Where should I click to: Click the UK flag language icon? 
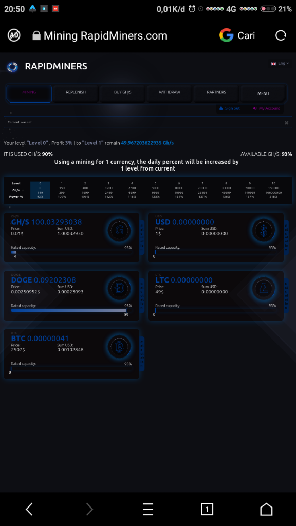[x=273, y=63]
